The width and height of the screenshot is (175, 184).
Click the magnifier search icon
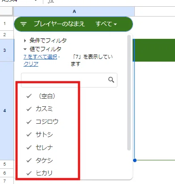click(x=111, y=80)
